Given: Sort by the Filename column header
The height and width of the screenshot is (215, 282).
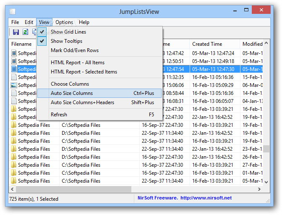Looking at the screenshot, I should click(x=23, y=44).
